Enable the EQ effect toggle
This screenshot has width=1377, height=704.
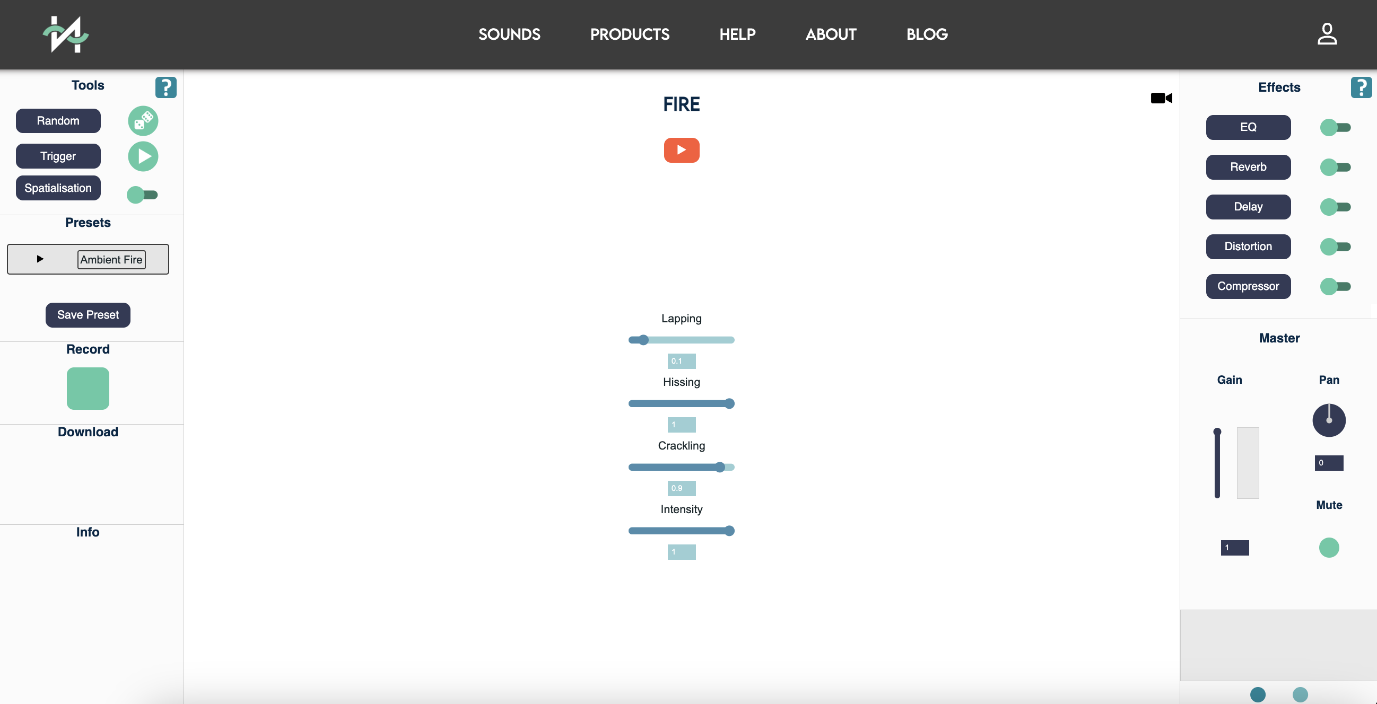pyautogui.click(x=1335, y=128)
